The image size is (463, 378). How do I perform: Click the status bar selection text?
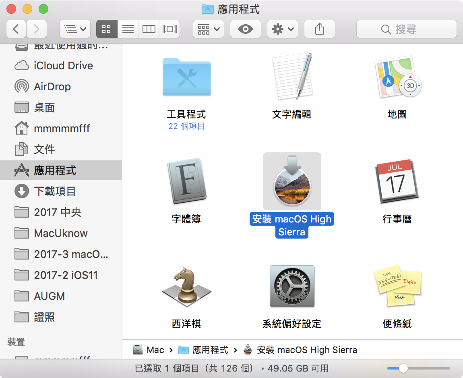point(232,369)
